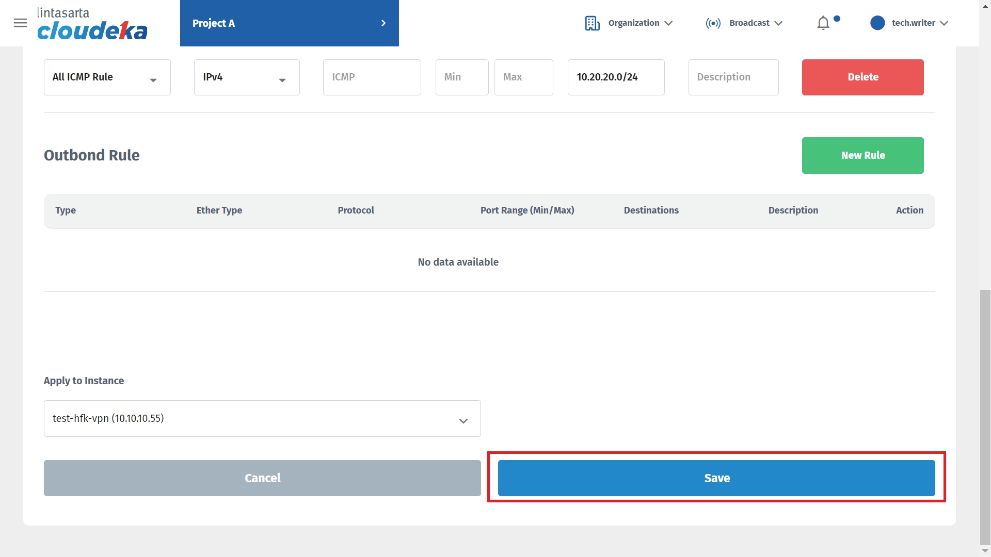Screen dimensions: 991x557
Task: Click the 10.20.20.0/24 source field
Action: 615,77
